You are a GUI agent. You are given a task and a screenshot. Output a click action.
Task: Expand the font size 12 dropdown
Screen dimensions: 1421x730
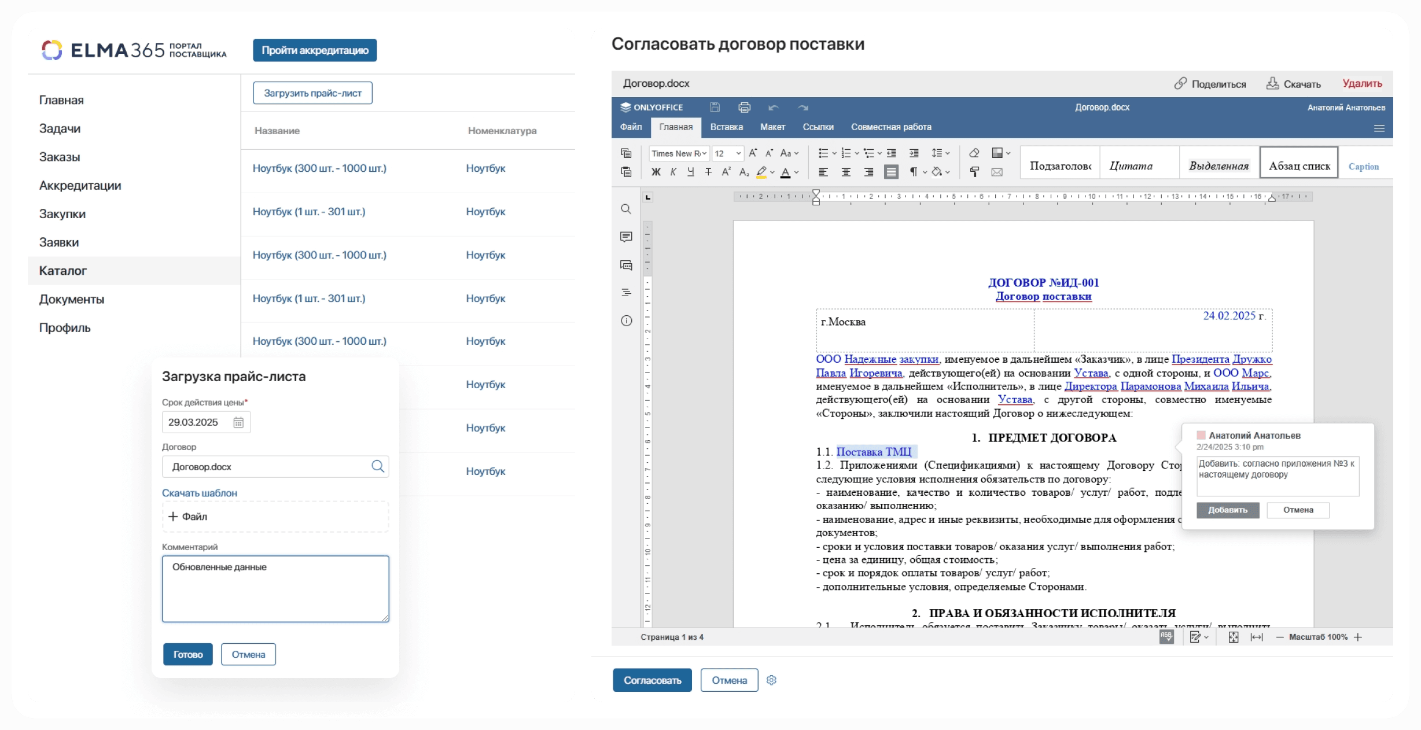[738, 153]
